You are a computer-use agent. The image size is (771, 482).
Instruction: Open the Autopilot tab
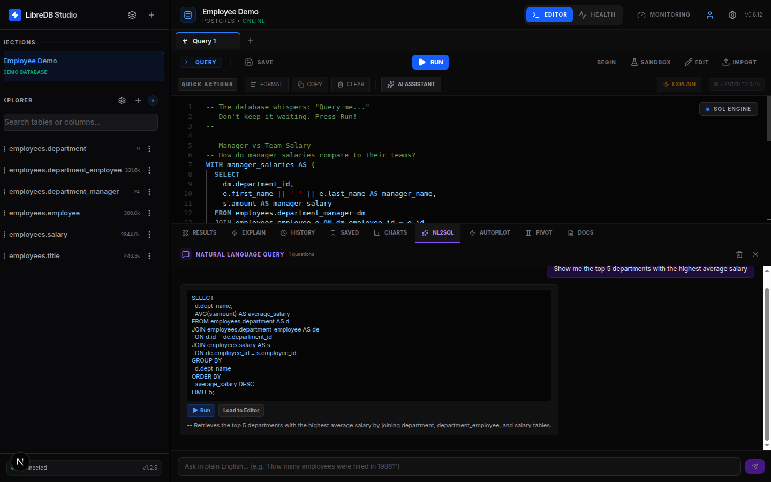pos(489,233)
